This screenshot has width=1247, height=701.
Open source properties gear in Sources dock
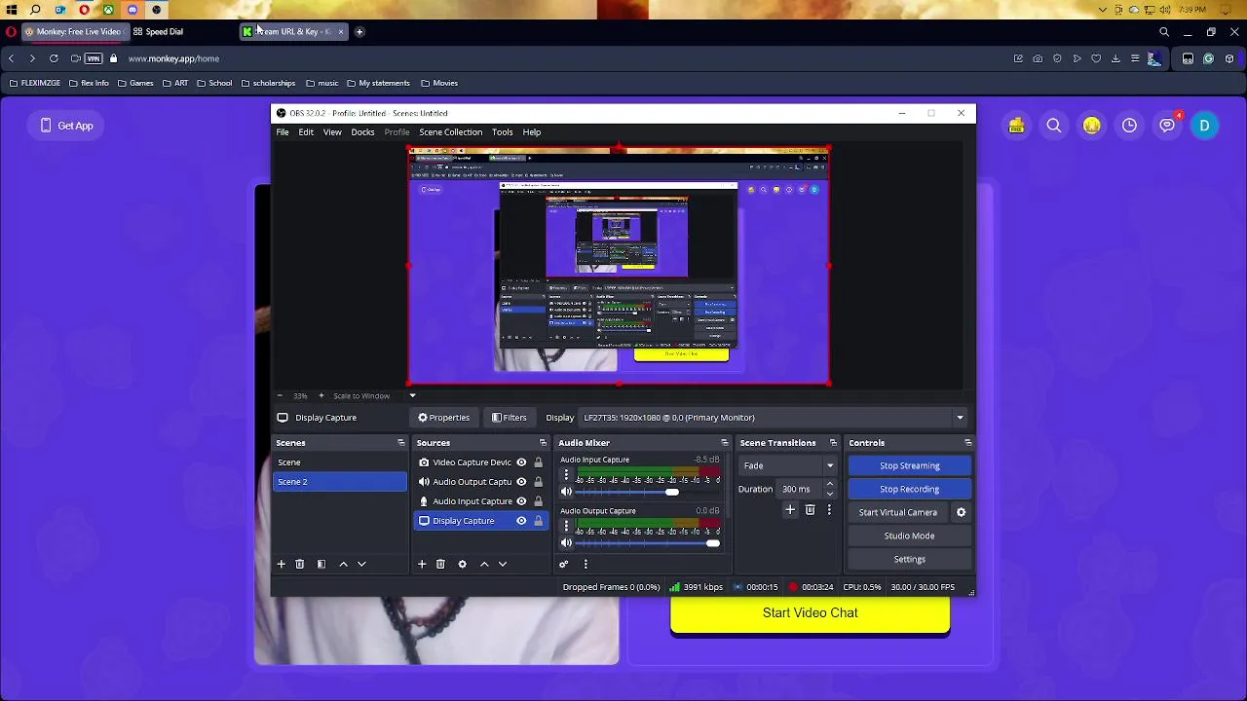tap(462, 564)
